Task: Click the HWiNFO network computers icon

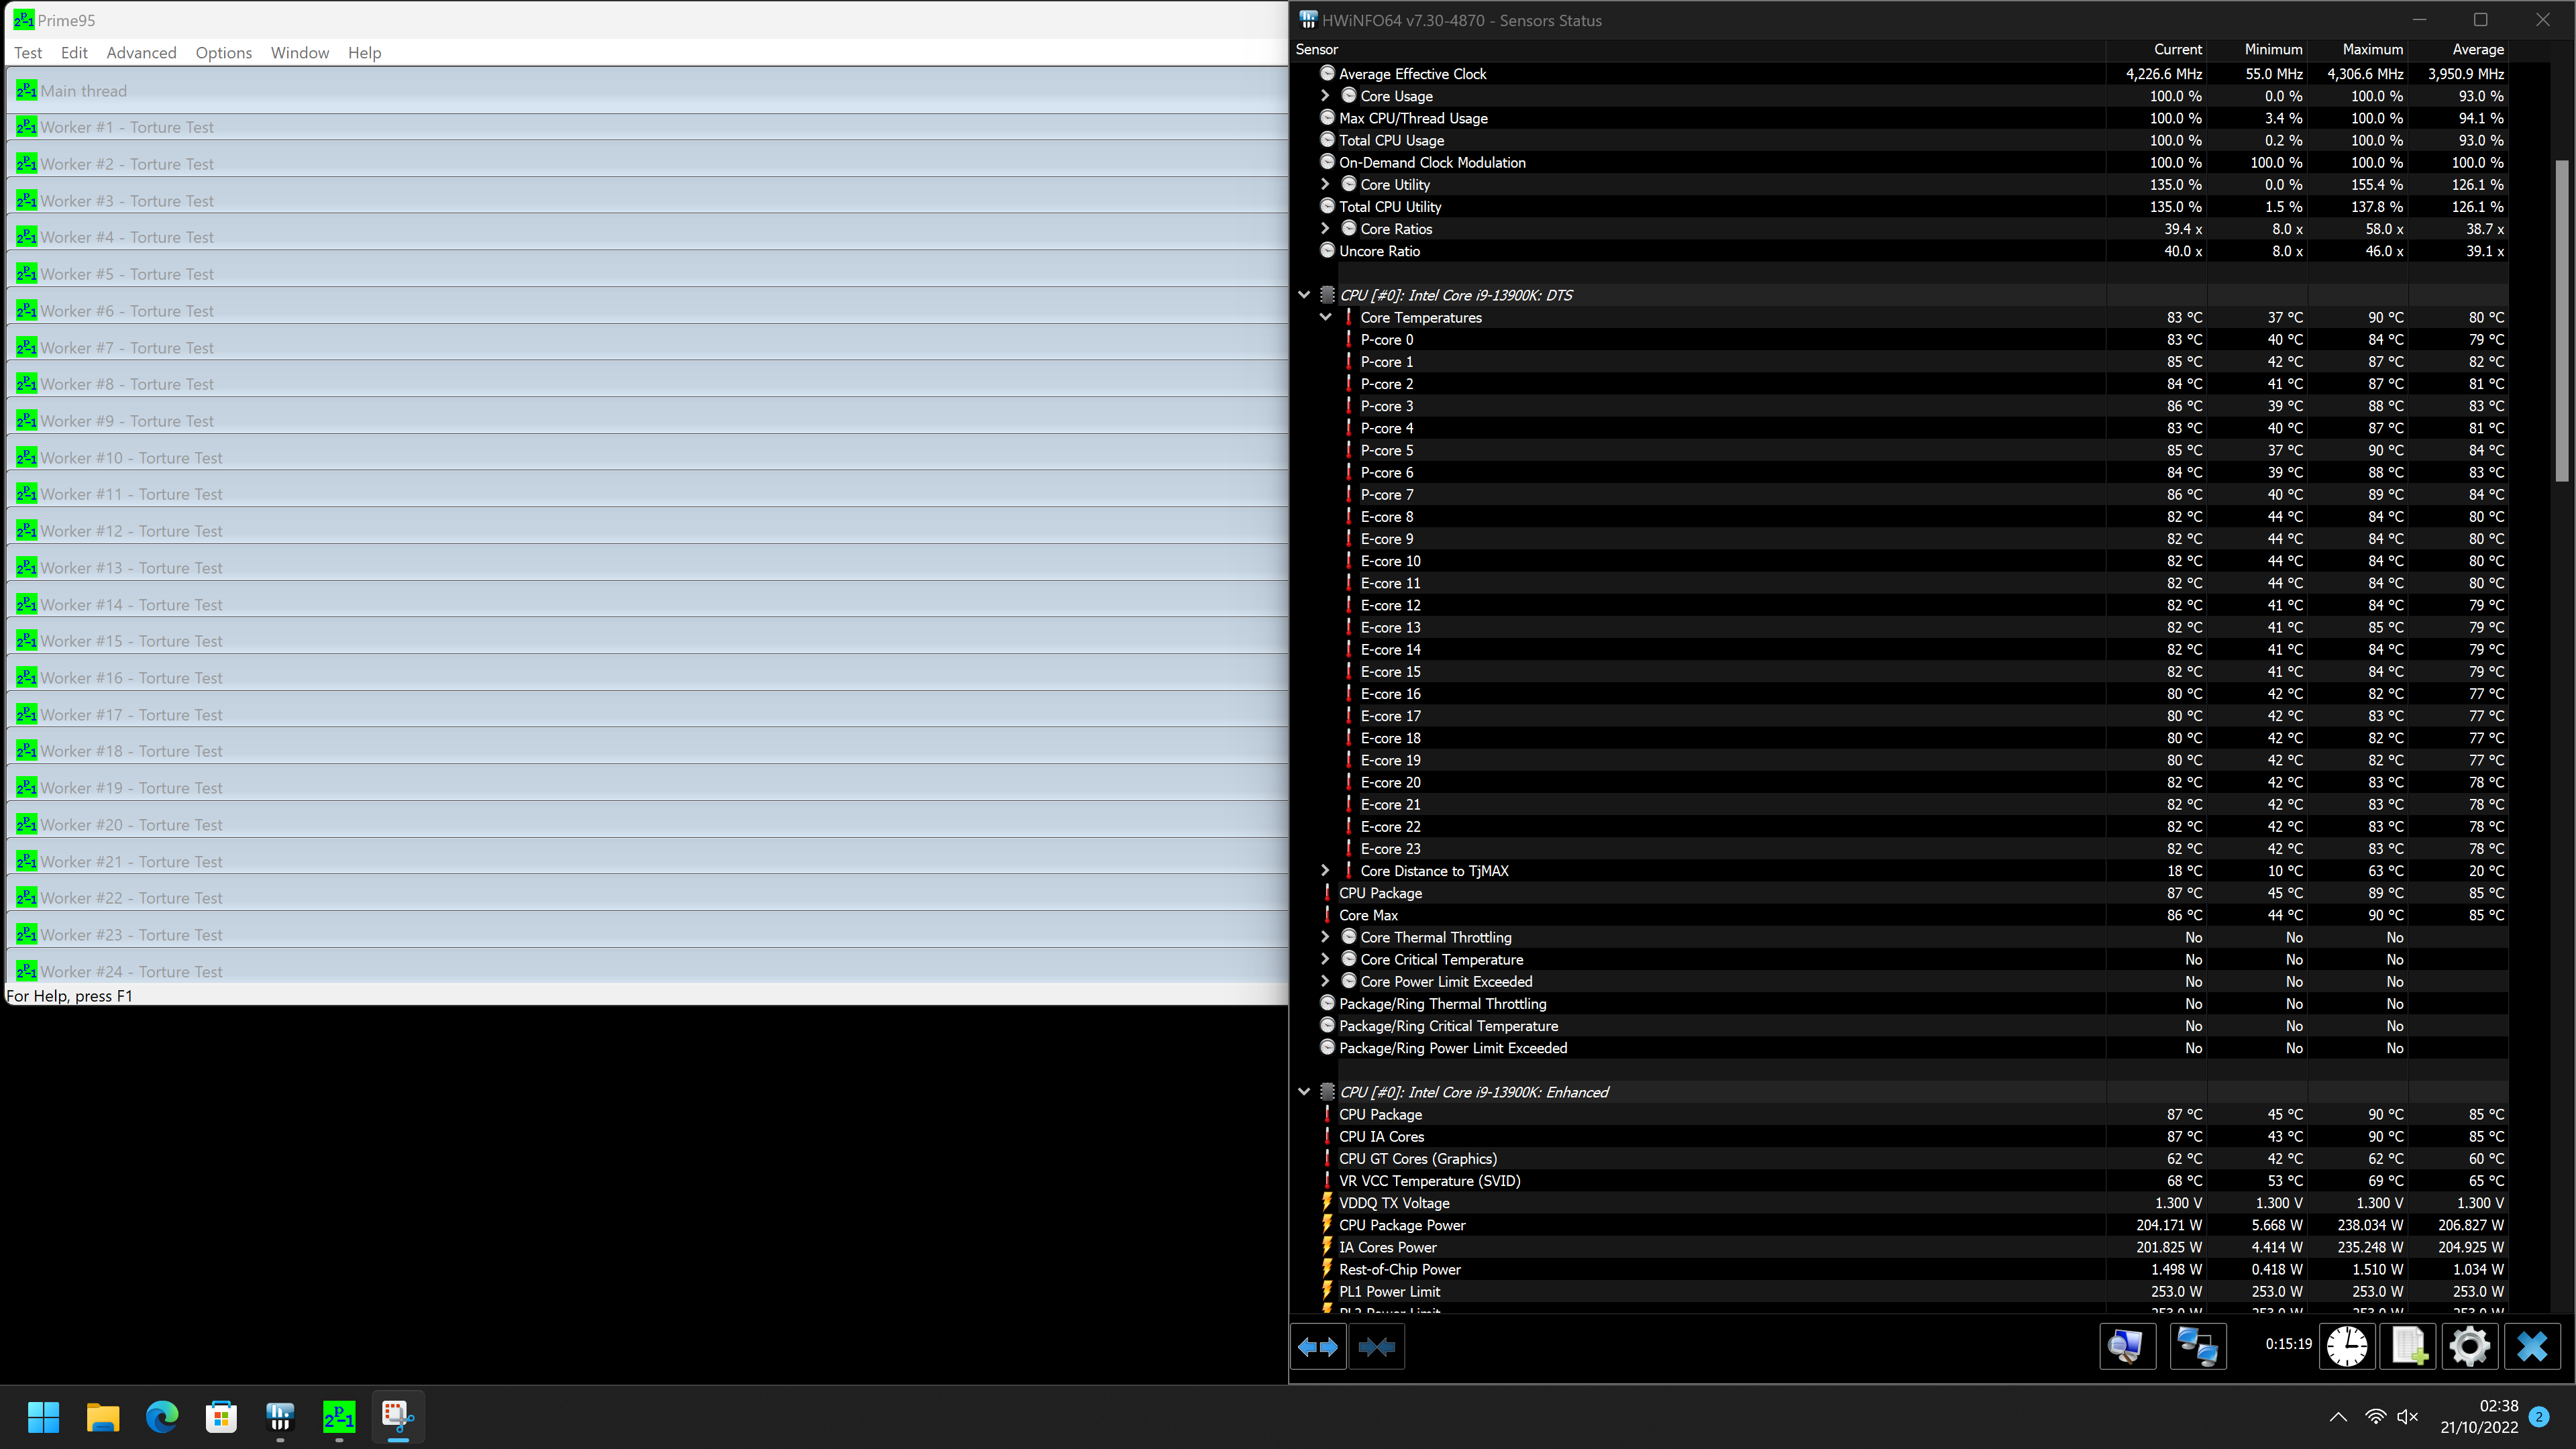Action: tap(2198, 1346)
